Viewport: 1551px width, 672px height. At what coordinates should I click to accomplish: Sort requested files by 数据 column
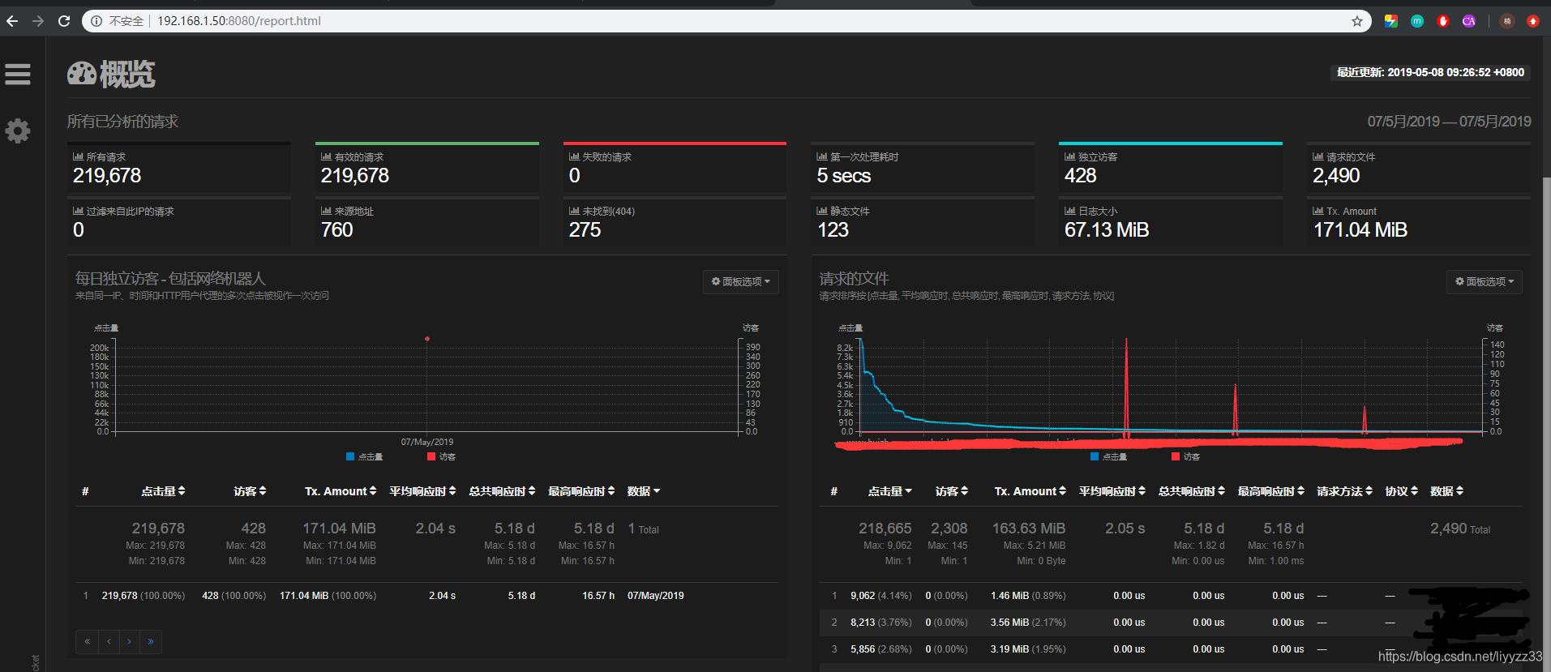[1446, 491]
